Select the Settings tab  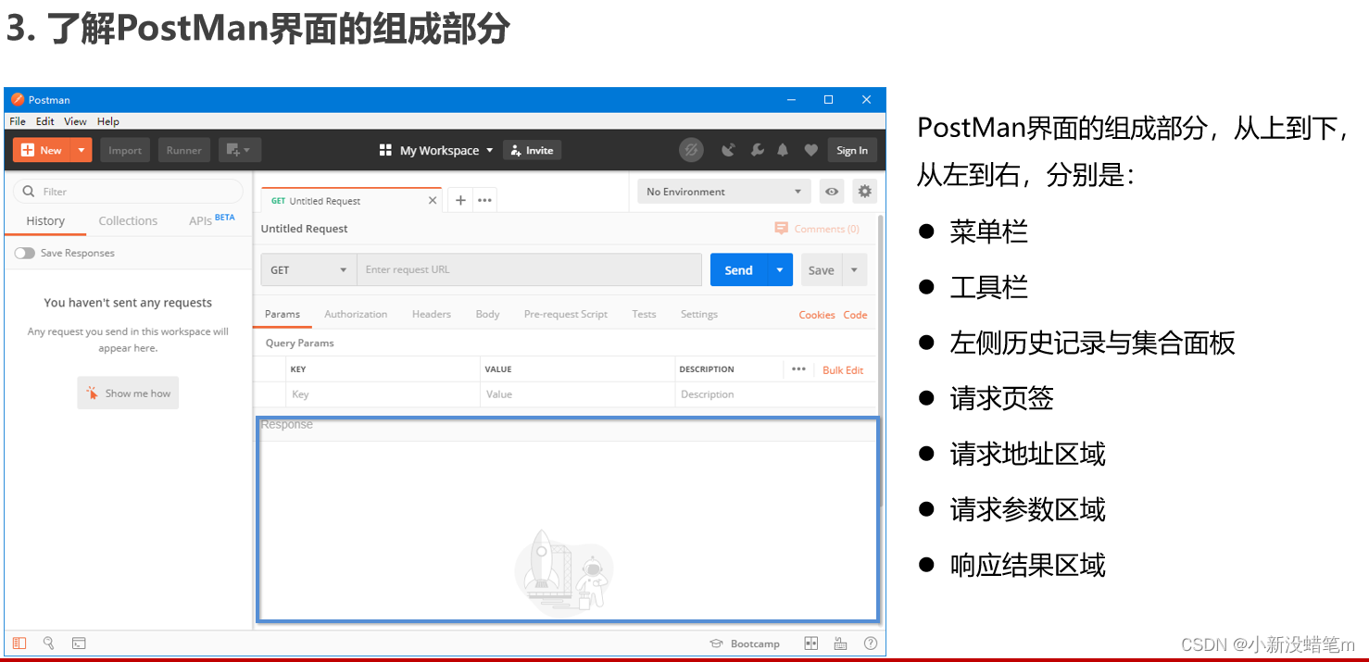pyautogui.click(x=699, y=314)
